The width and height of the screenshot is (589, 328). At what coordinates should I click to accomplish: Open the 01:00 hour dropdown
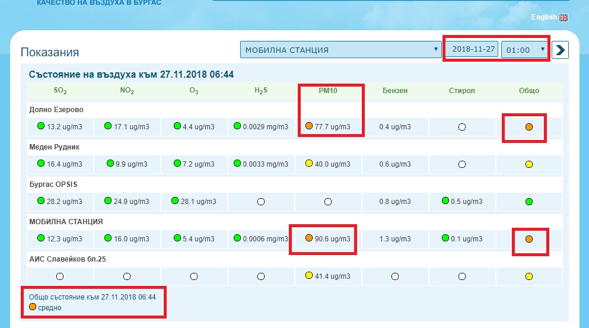(x=524, y=50)
